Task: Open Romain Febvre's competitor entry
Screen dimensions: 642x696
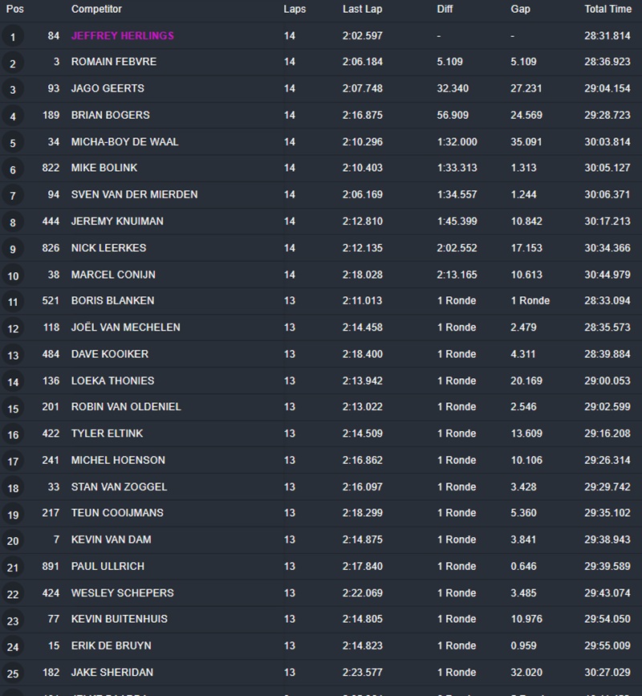Action: point(114,62)
